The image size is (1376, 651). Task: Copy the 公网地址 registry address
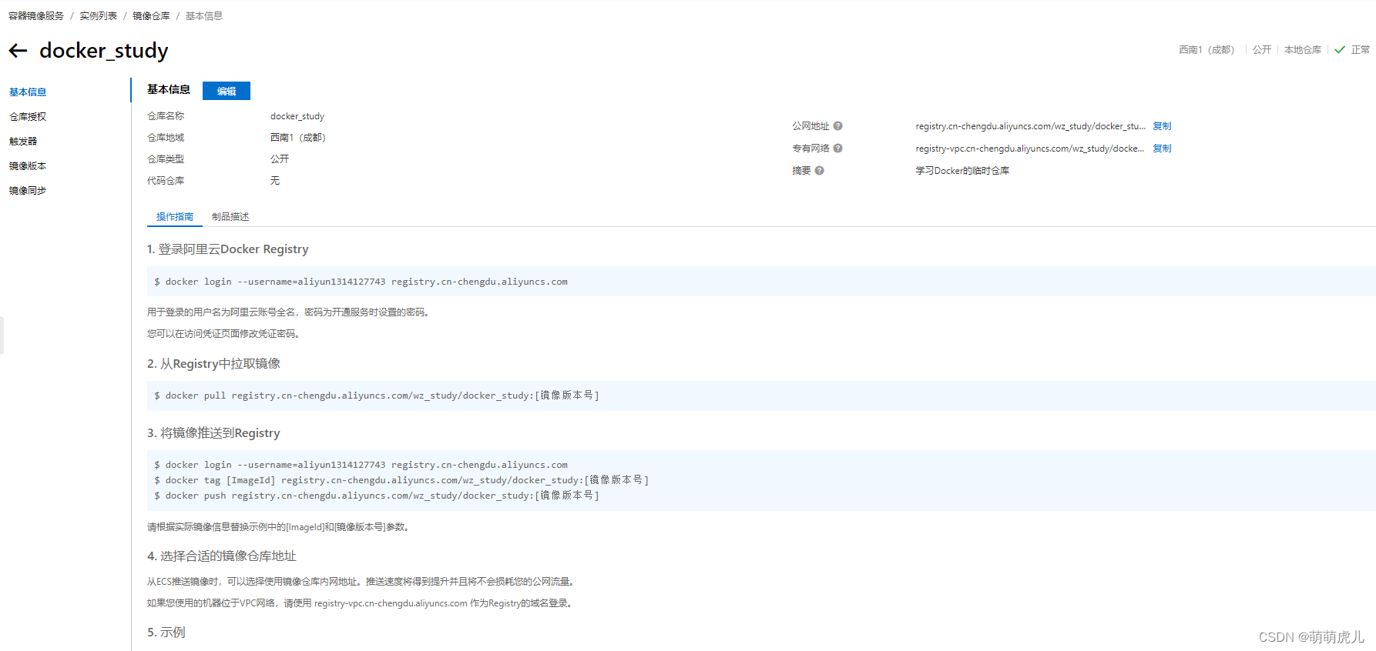1162,126
